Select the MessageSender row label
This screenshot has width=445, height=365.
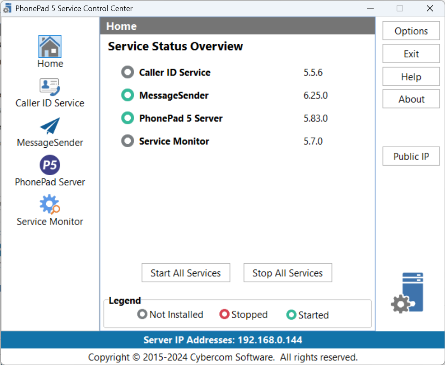pos(174,95)
